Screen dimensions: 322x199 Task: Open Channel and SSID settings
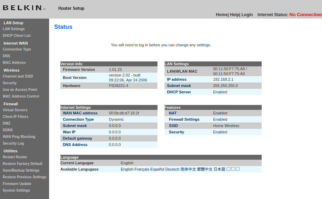[x=18, y=77]
